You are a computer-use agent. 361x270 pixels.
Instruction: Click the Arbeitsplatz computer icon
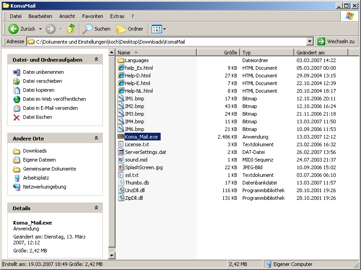tap(17, 178)
